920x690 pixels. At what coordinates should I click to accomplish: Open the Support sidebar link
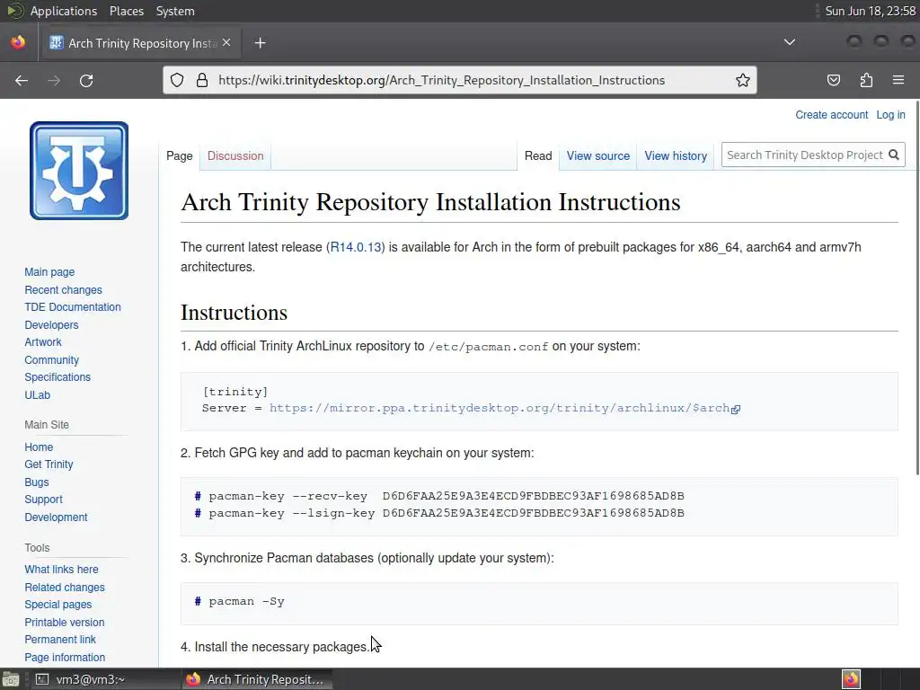(x=43, y=500)
